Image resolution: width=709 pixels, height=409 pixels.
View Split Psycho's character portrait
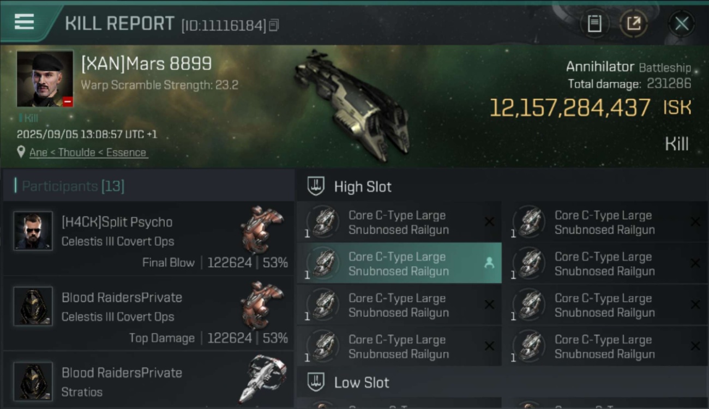pyautogui.click(x=33, y=231)
